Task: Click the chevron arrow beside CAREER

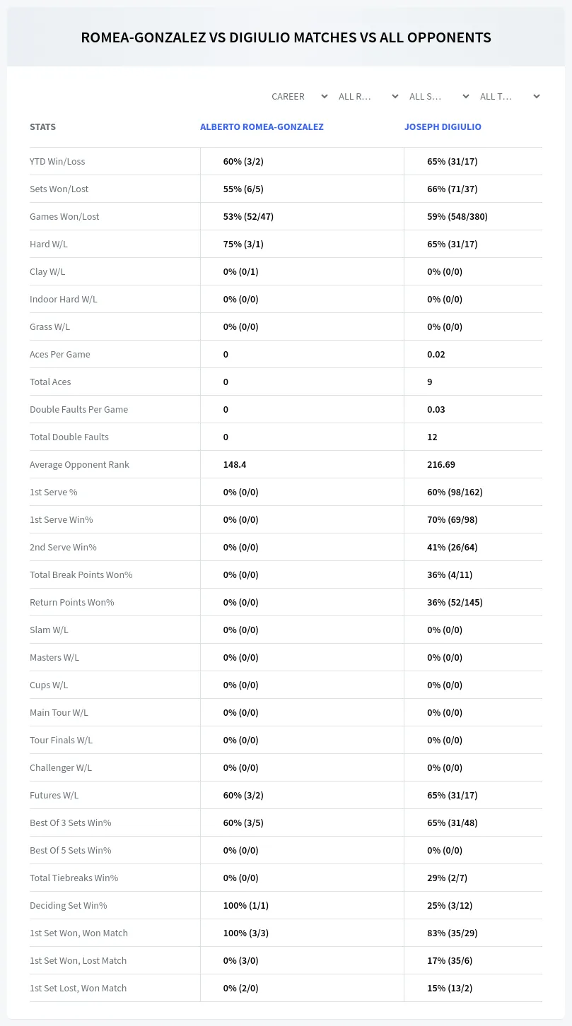Action: click(x=324, y=96)
